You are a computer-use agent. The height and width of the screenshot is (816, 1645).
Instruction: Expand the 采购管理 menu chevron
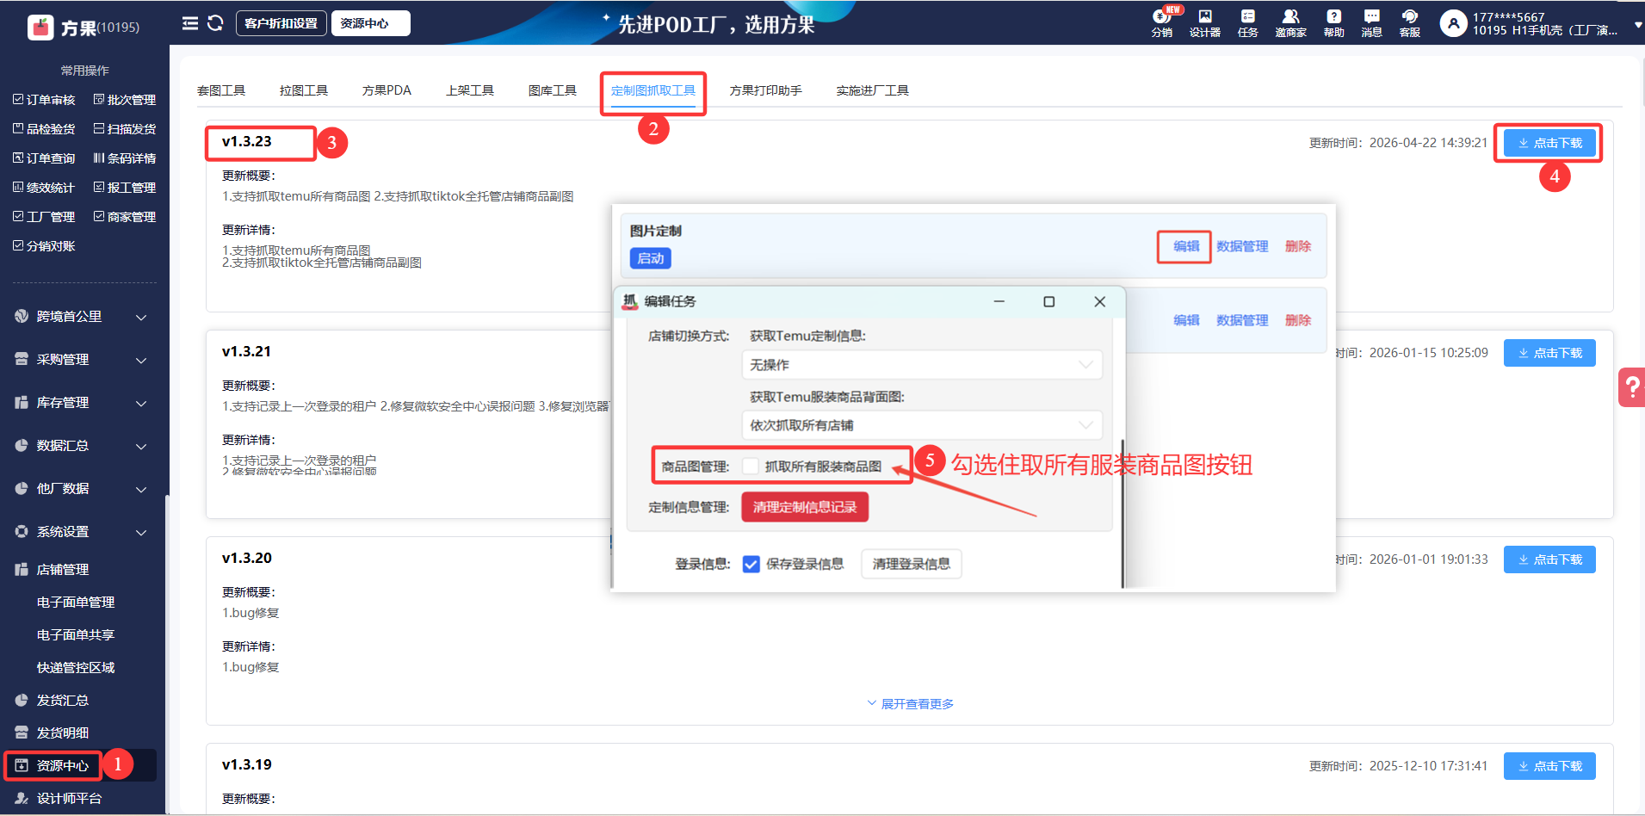click(141, 361)
